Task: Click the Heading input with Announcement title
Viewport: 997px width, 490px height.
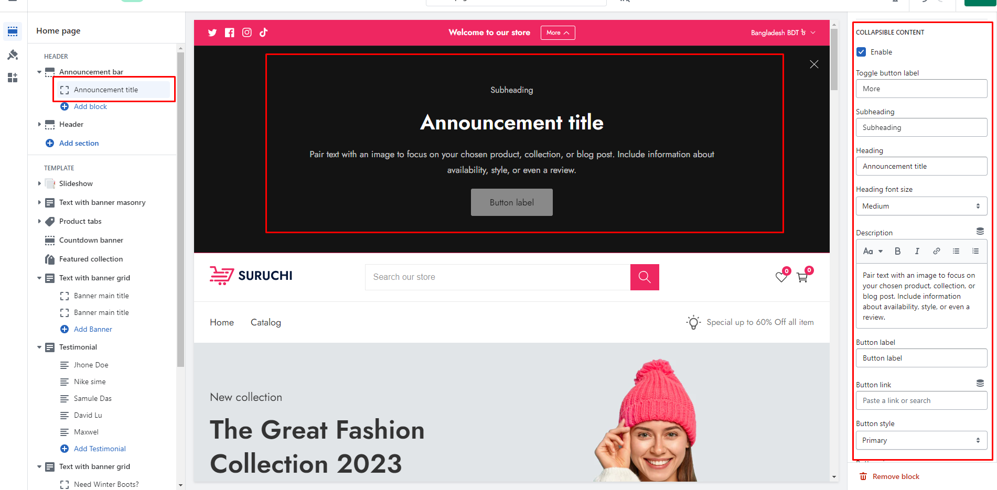Action: (x=921, y=166)
